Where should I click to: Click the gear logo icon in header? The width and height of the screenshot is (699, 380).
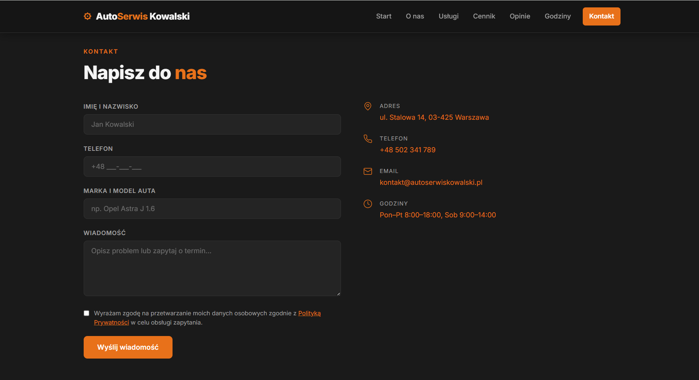(87, 16)
